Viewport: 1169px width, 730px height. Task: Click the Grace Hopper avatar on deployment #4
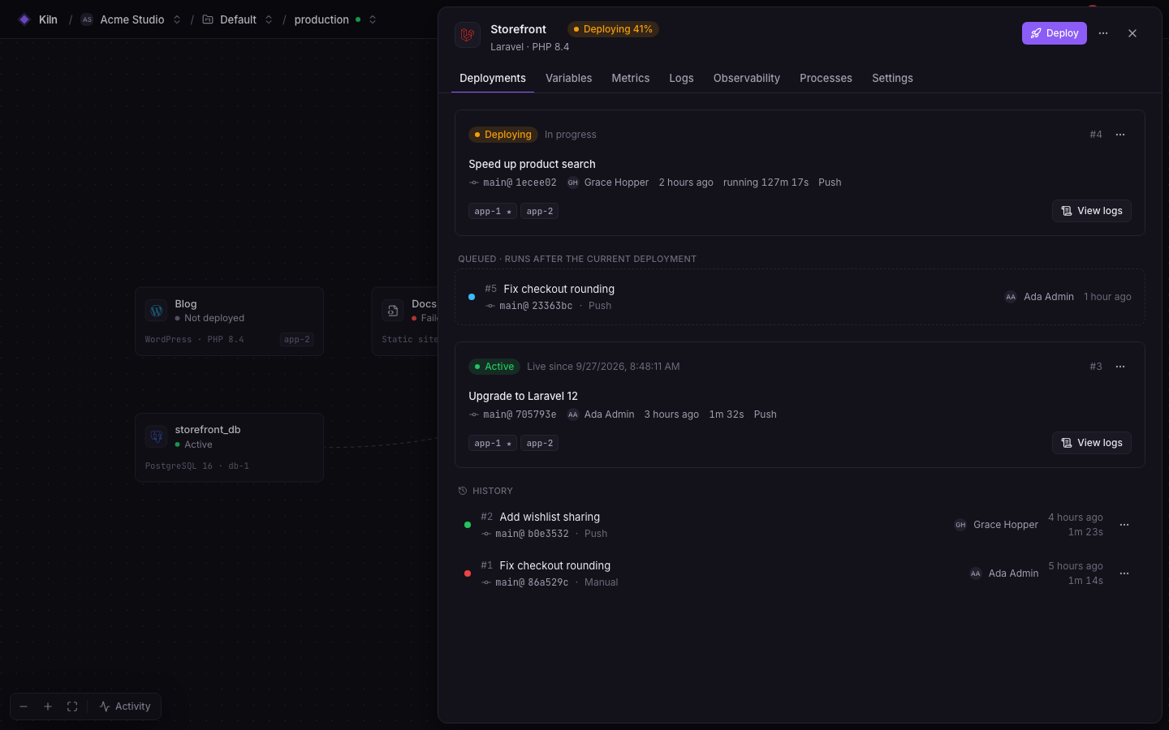point(573,182)
